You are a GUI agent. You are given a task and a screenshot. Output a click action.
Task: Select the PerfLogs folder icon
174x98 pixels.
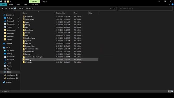tap(24, 44)
